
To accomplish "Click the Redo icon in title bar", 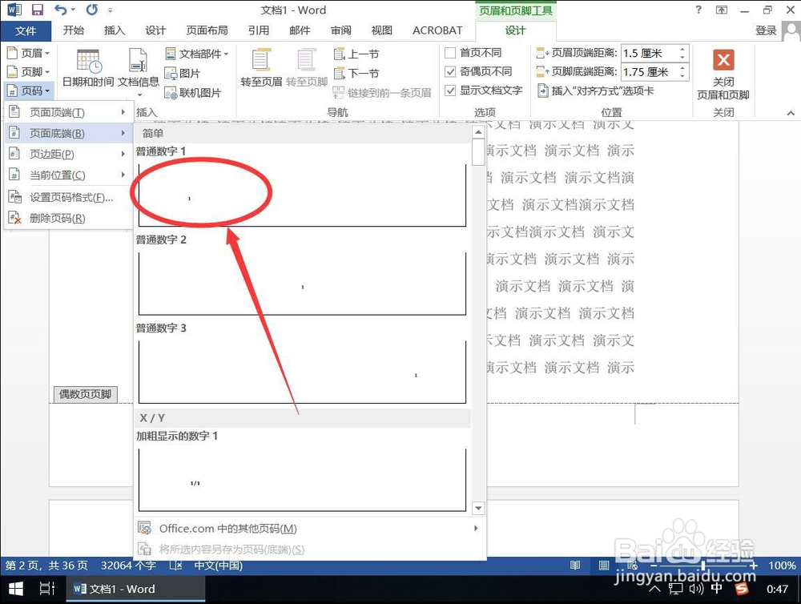I will tap(92, 10).
